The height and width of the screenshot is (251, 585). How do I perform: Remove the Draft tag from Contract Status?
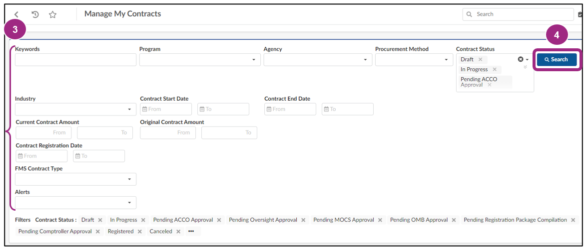coord(481,59)
